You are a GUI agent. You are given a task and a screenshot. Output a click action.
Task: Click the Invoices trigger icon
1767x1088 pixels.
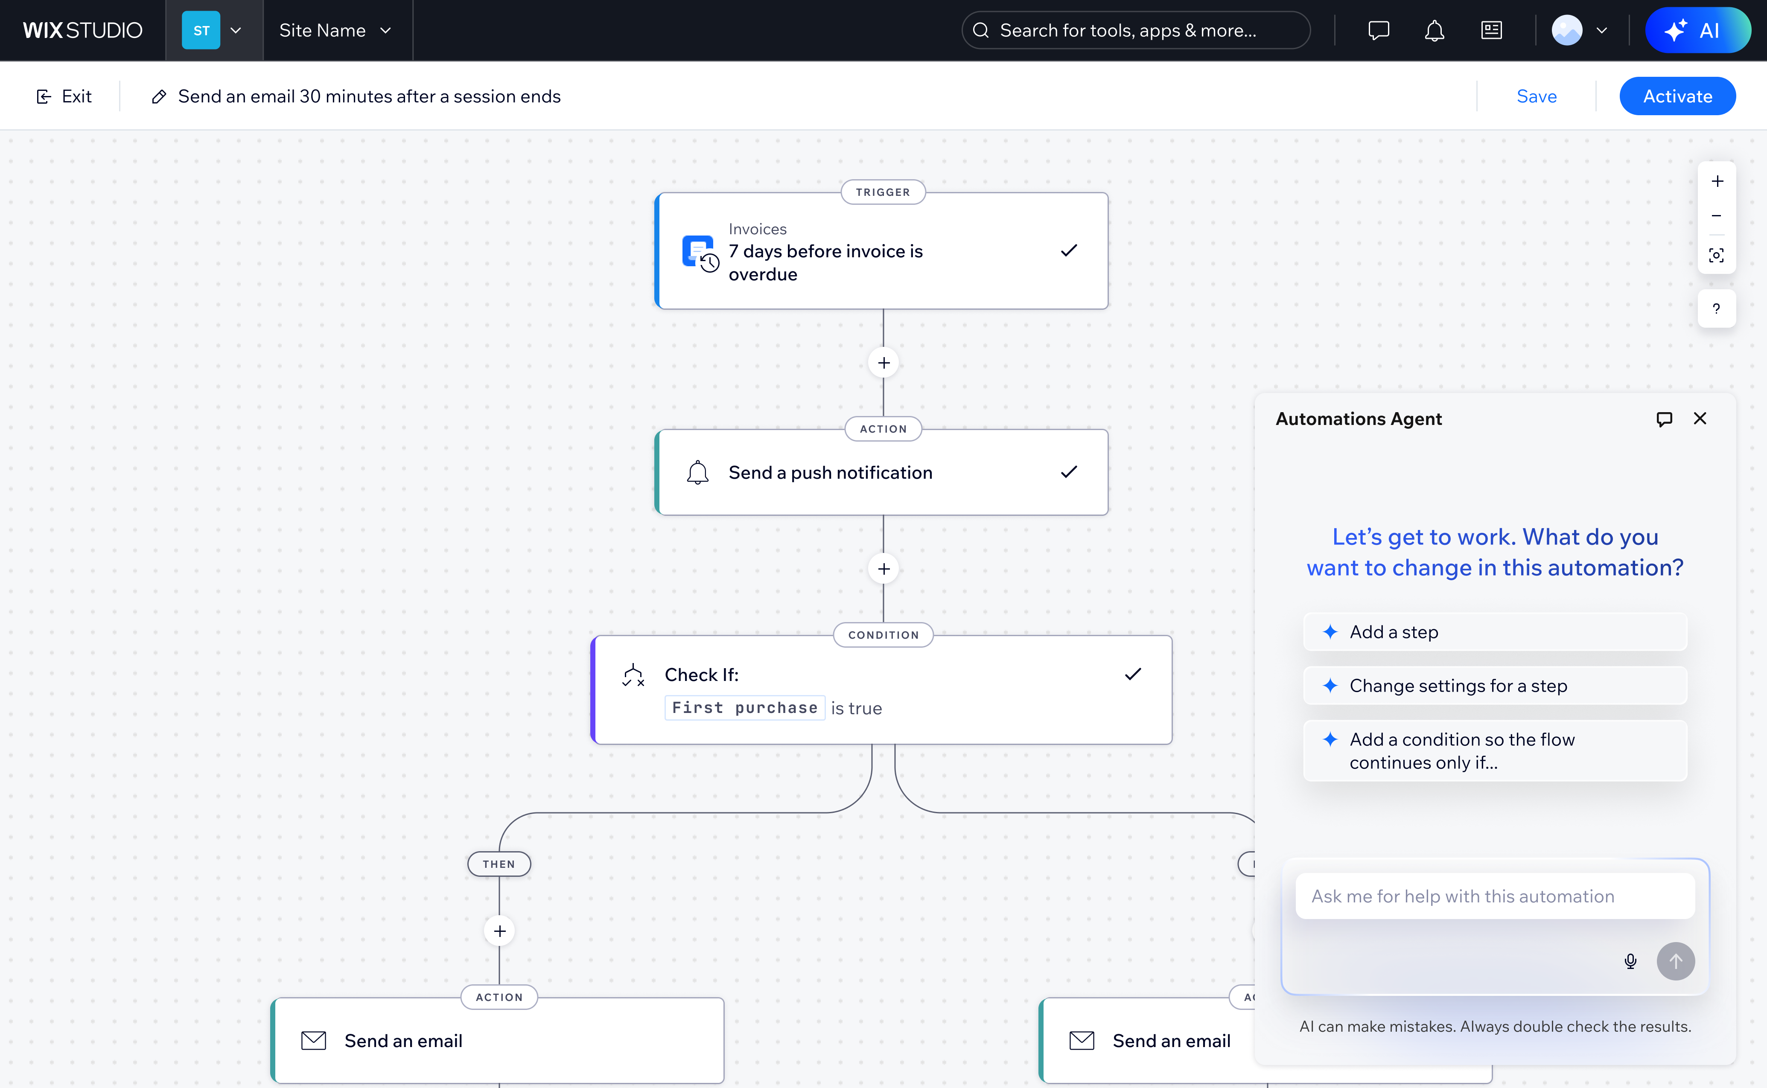700,253
